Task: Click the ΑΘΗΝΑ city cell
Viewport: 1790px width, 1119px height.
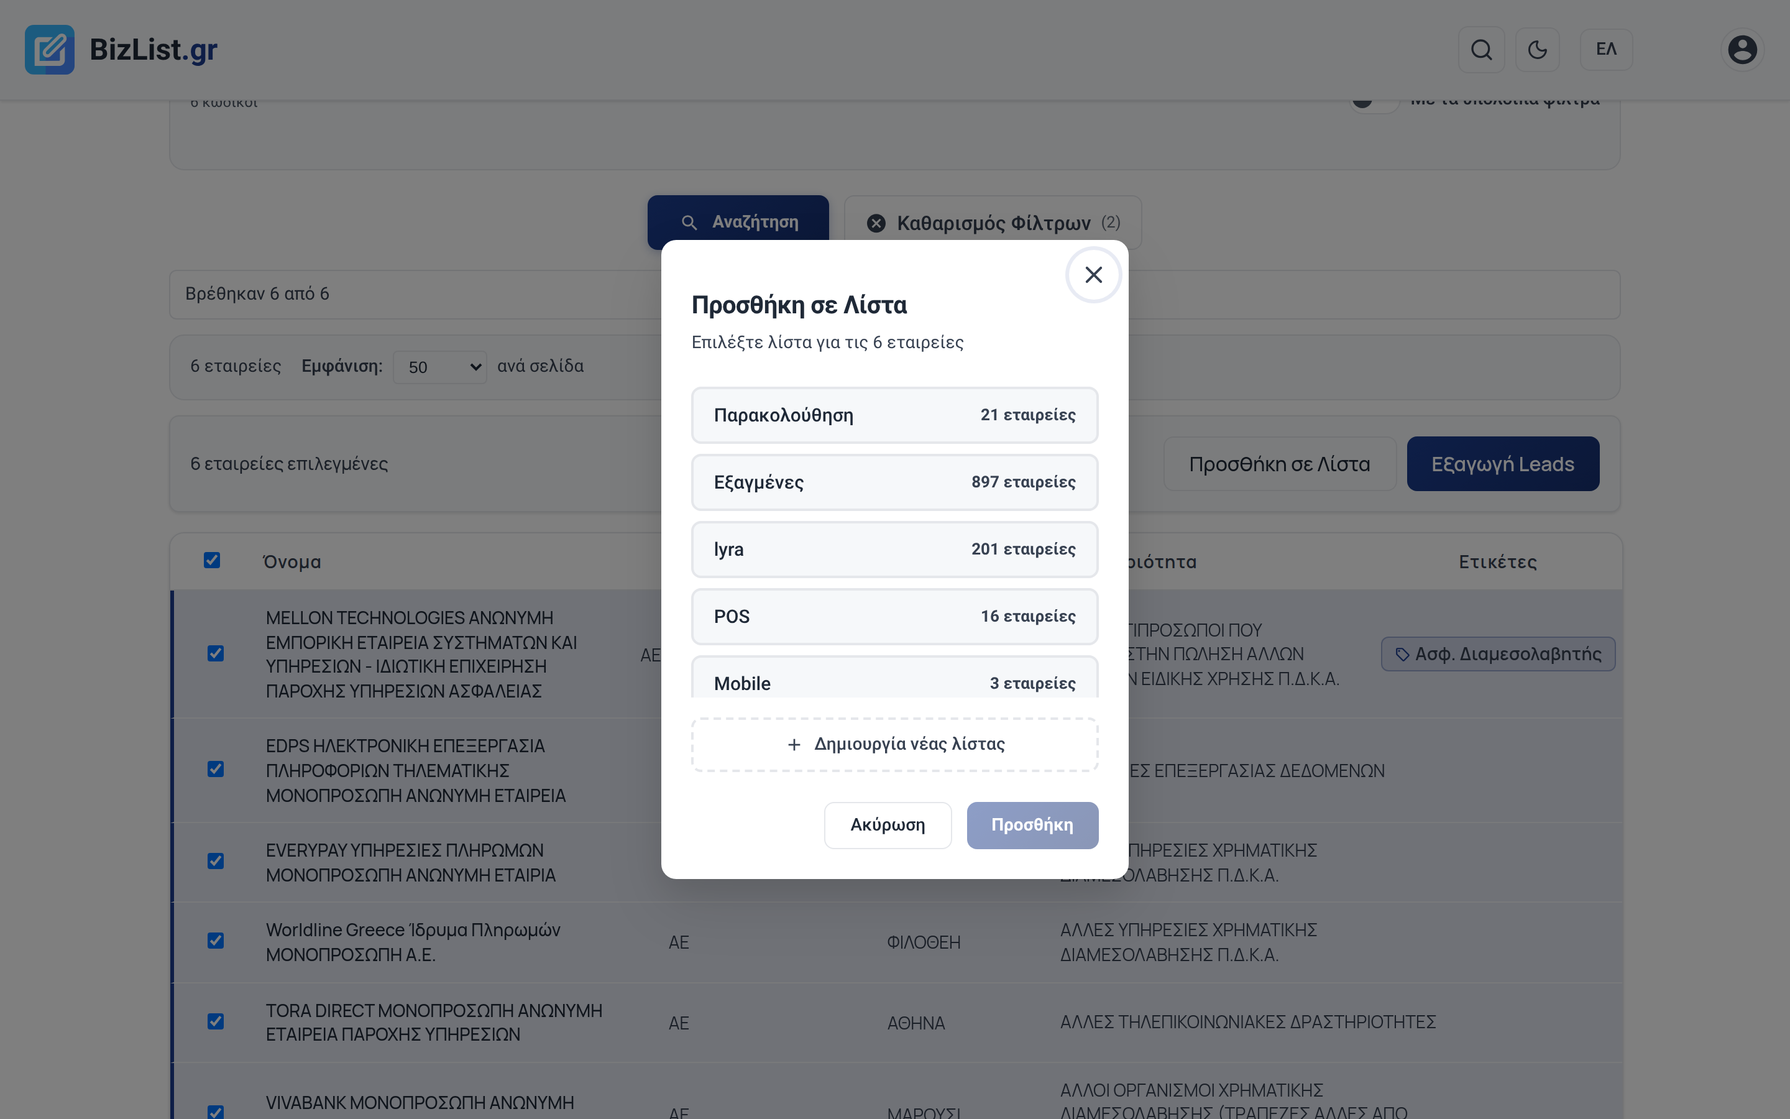Action: pyautogui.click(x=916, y=1023)
